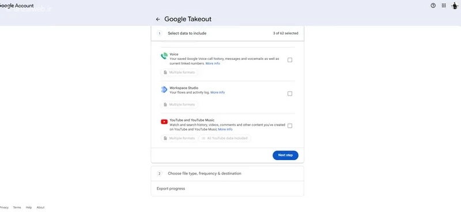The width and height of the screenshot is (461, 212).
Task: Open Multiple formats chip under Voice
Action: (x=179, y=73)
